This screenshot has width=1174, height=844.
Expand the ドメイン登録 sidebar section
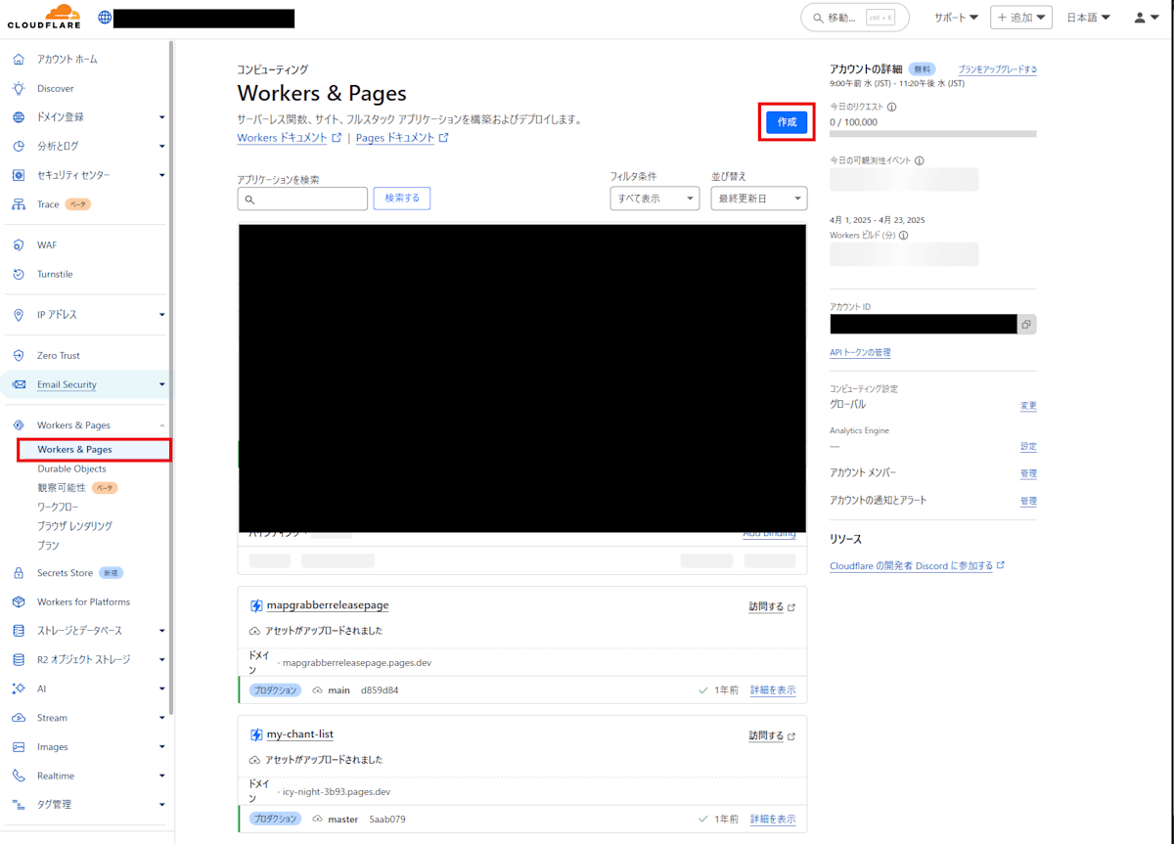pos(162,117)
